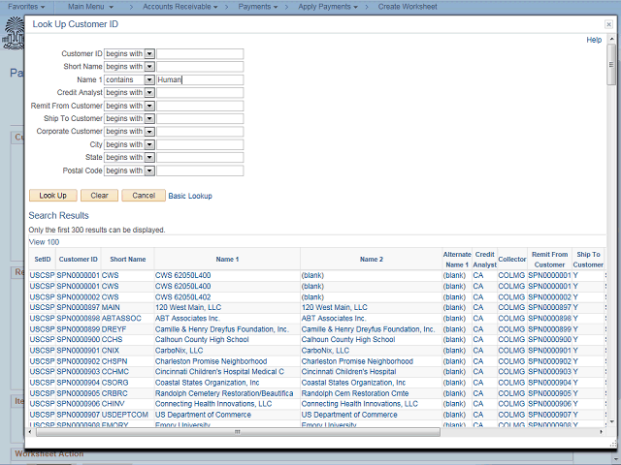Open the Accounts Receivable breadcrumb menu
Image resolution: width=621 pixels, height=465 pixels.
(180, 7)
